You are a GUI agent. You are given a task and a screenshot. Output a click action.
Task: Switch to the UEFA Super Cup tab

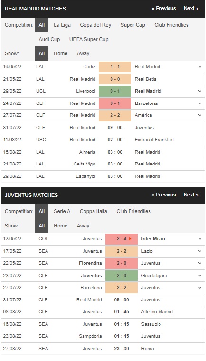89,39
